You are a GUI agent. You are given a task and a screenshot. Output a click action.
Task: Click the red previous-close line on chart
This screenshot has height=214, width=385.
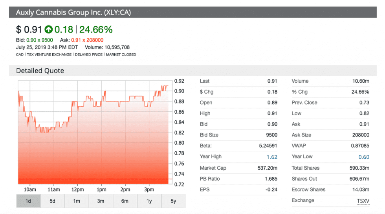coord(94,179)
